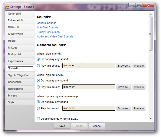This screenshot has width=161, height=137.
Task: Click the vertical scrollbar thumb
Action: tap(151, 34)
